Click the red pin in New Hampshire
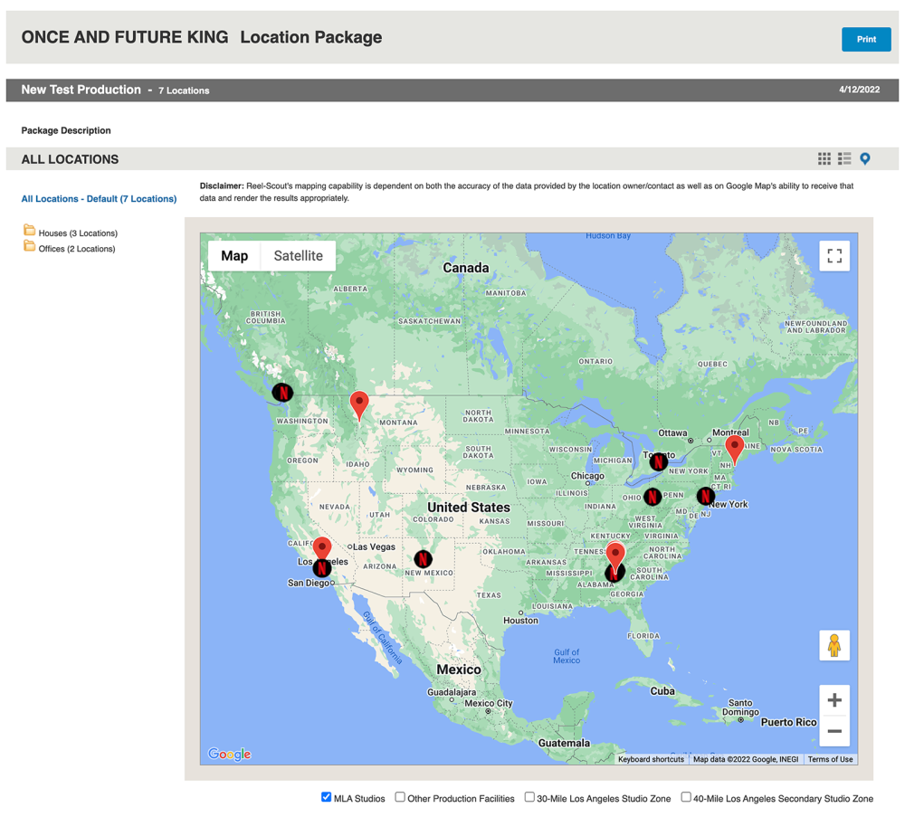 tap(734, 449)
